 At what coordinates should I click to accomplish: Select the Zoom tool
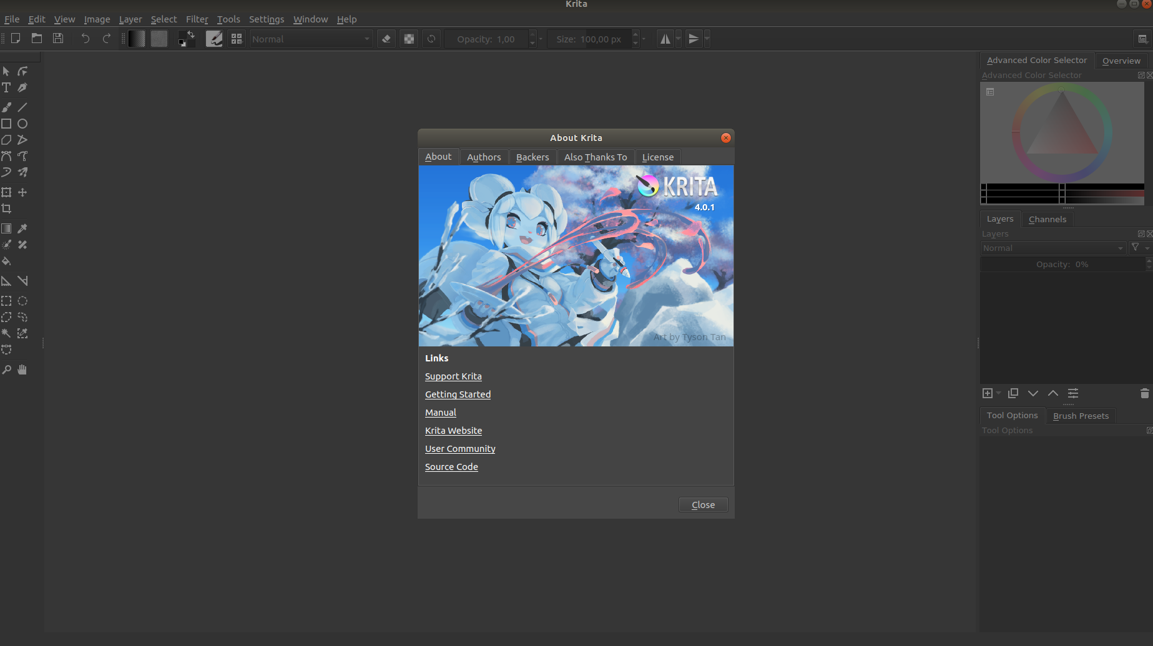pyautogui.click(x=6, y=369)
